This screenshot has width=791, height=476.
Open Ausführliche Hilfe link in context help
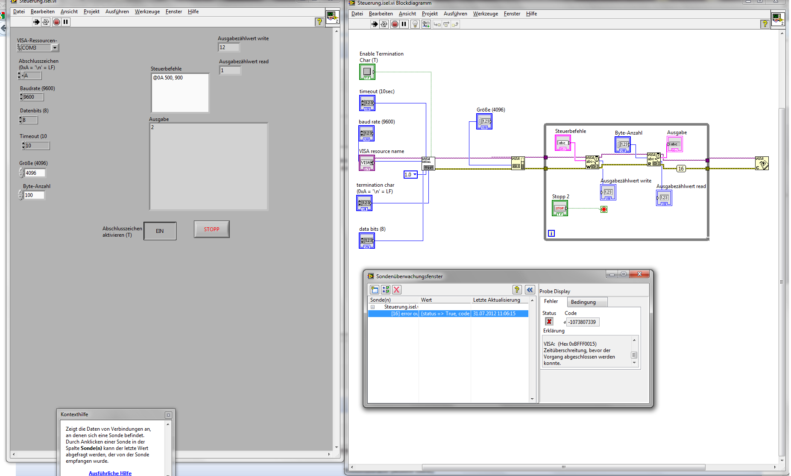click(x=110, y=473)
